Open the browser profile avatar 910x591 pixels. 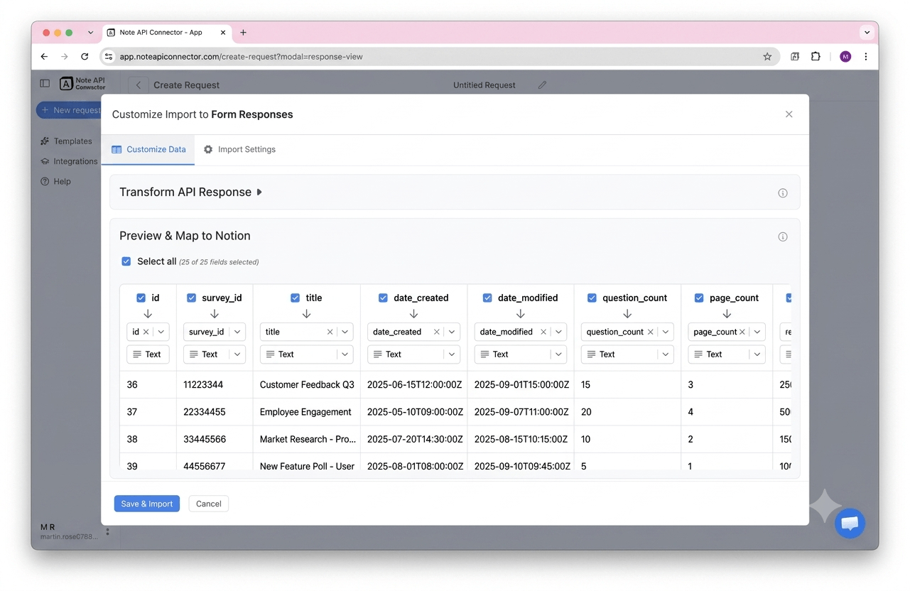(845, 57)
